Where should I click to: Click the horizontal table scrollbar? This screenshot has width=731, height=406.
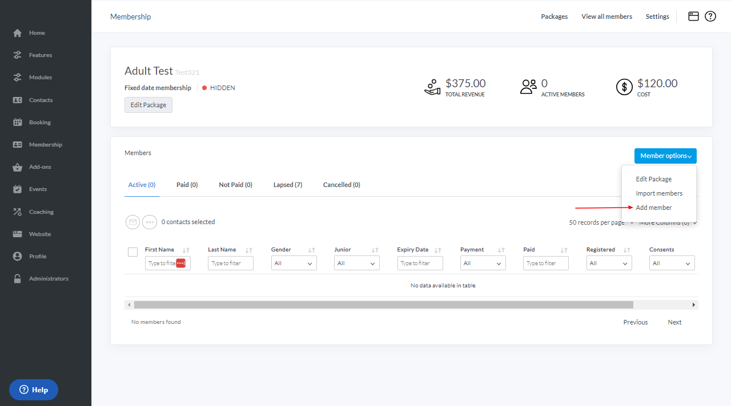coord(383,305)
